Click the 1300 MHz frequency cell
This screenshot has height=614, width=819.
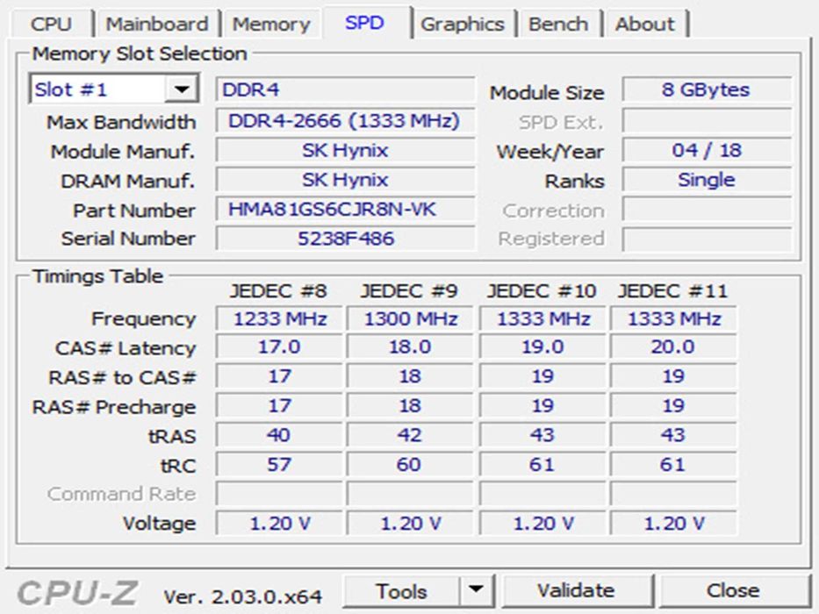(x=410, y=318)
